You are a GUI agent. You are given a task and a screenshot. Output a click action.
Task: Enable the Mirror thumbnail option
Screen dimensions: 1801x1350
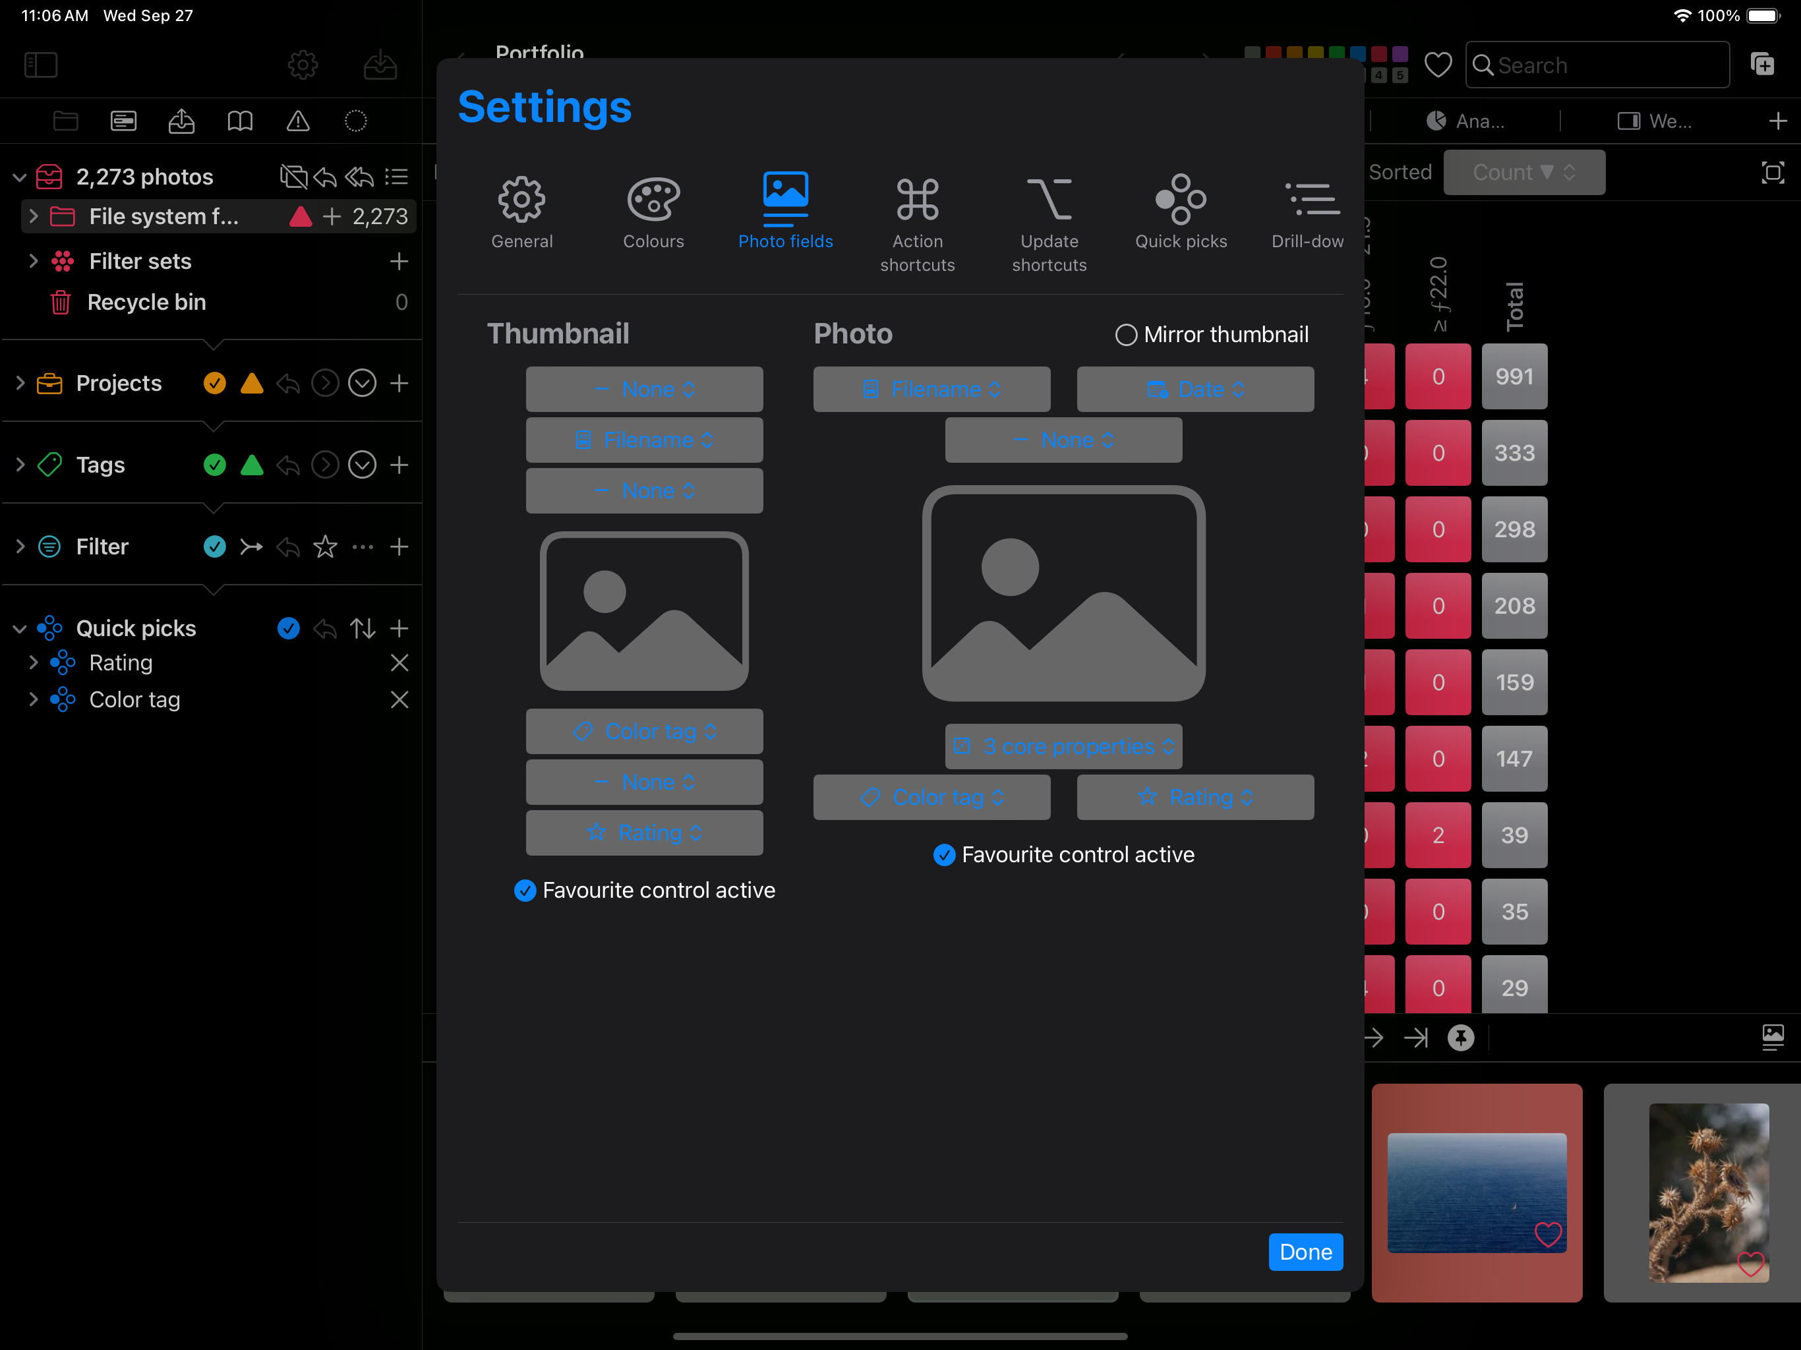[1125, 335]
